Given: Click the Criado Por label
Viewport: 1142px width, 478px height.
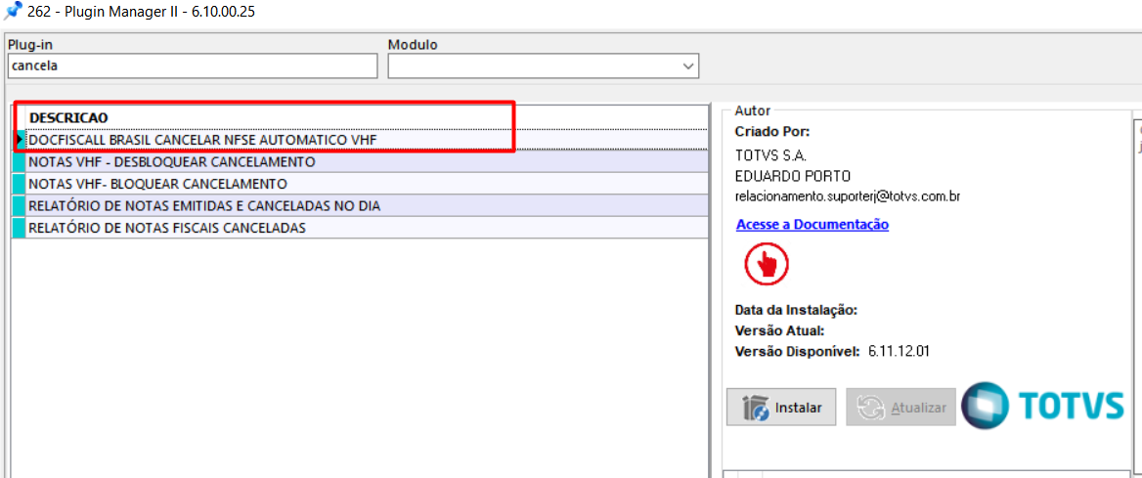Looking at the screenshot, I should [772, 132].
